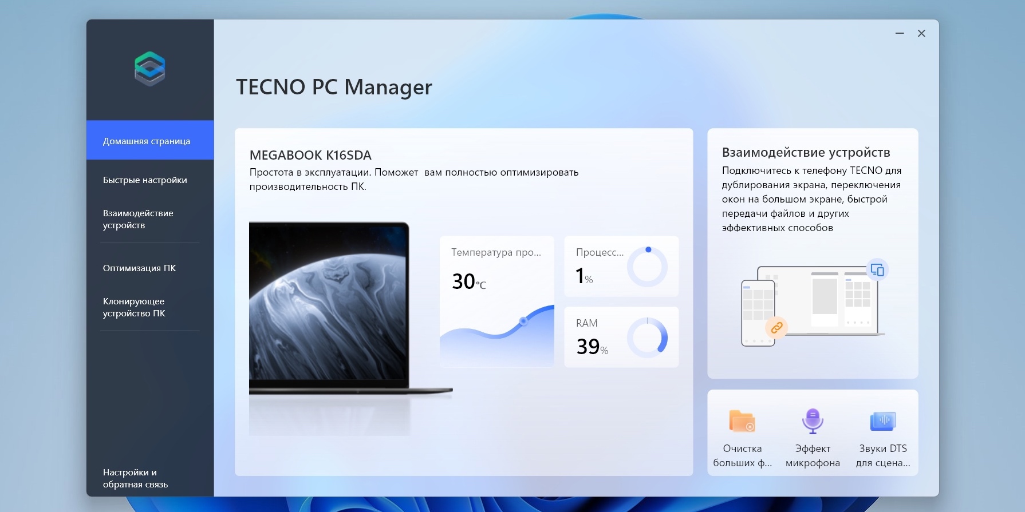Click the TECNO PC Manager logo icon

click(150, 69)
